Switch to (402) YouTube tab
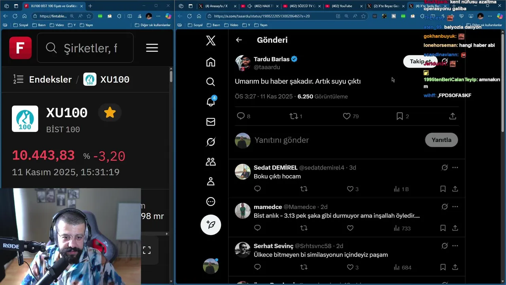Image resolution: width=506 pixels, height=285 pixels. (344, 6)
